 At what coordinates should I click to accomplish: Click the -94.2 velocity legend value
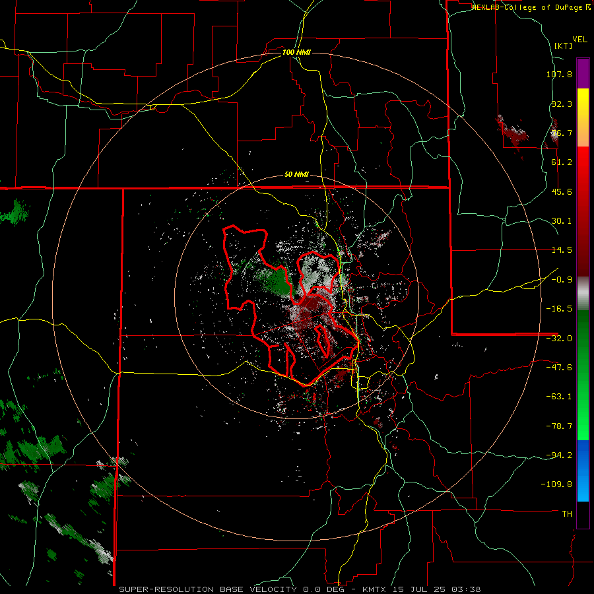point(559,455)
